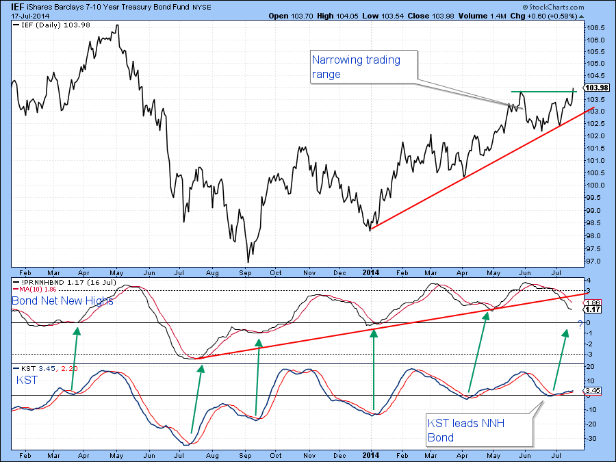The height and width of the screenshot is (462, 616).
Task: Click the large blue KST panel label
Action: (27, 380)
